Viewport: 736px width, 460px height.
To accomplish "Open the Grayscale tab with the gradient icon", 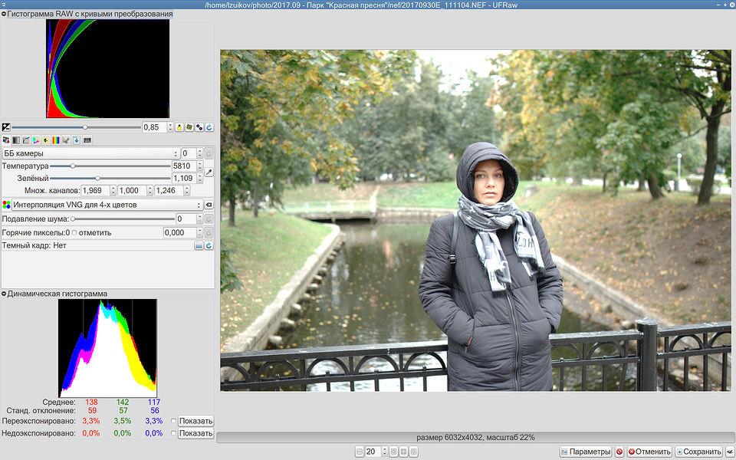I will 16,140.
